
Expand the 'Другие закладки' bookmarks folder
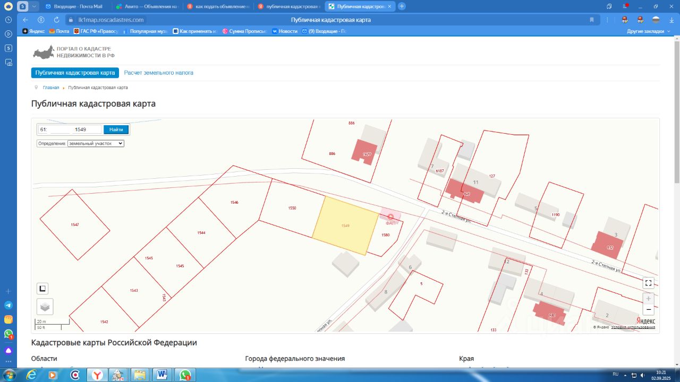click(648, 31)
